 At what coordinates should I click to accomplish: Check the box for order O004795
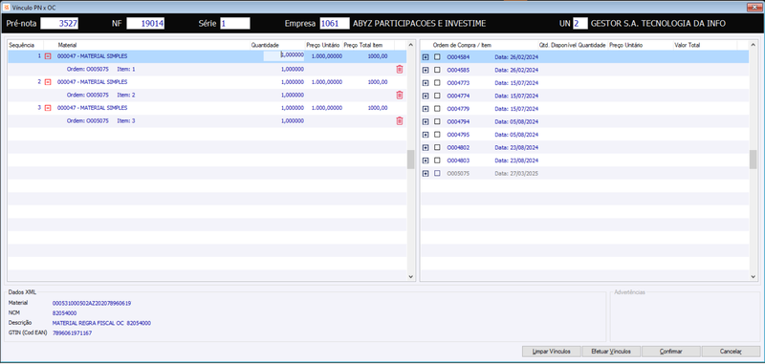click(437, 135)
